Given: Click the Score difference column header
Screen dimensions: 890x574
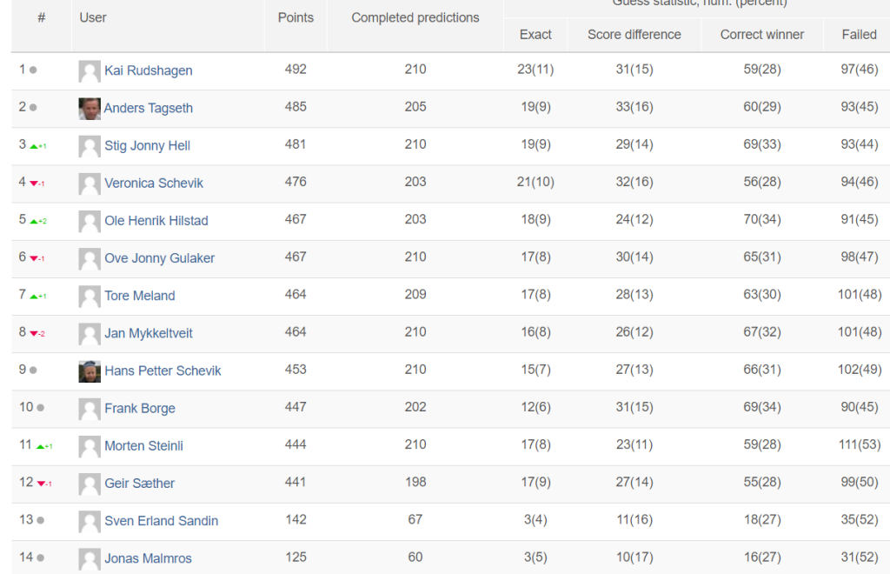Looking at the screenshot, I should click(634, 35).
